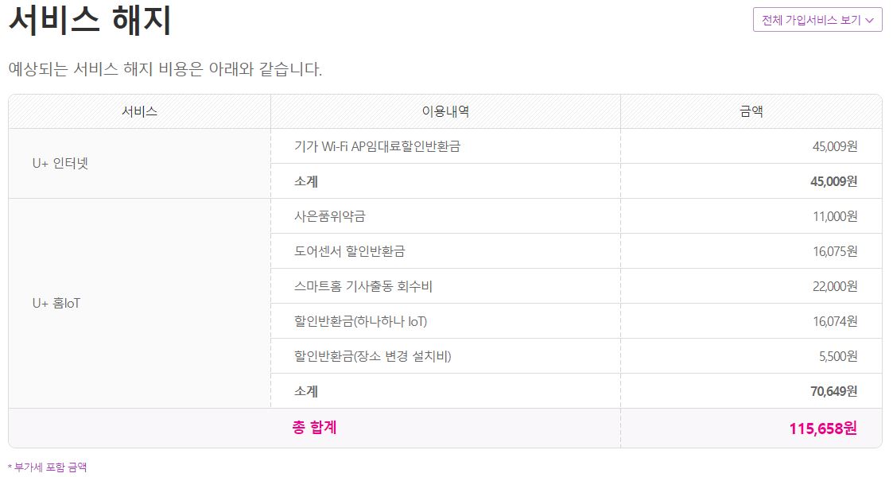Click the U+ 홈IoT service cell

click(56, 303)
